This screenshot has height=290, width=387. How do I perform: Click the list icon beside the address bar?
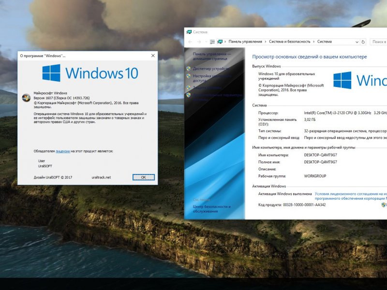pos(212,42)
